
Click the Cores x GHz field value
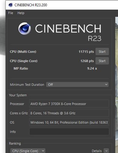pyautogui.click(x=69, y=113)
